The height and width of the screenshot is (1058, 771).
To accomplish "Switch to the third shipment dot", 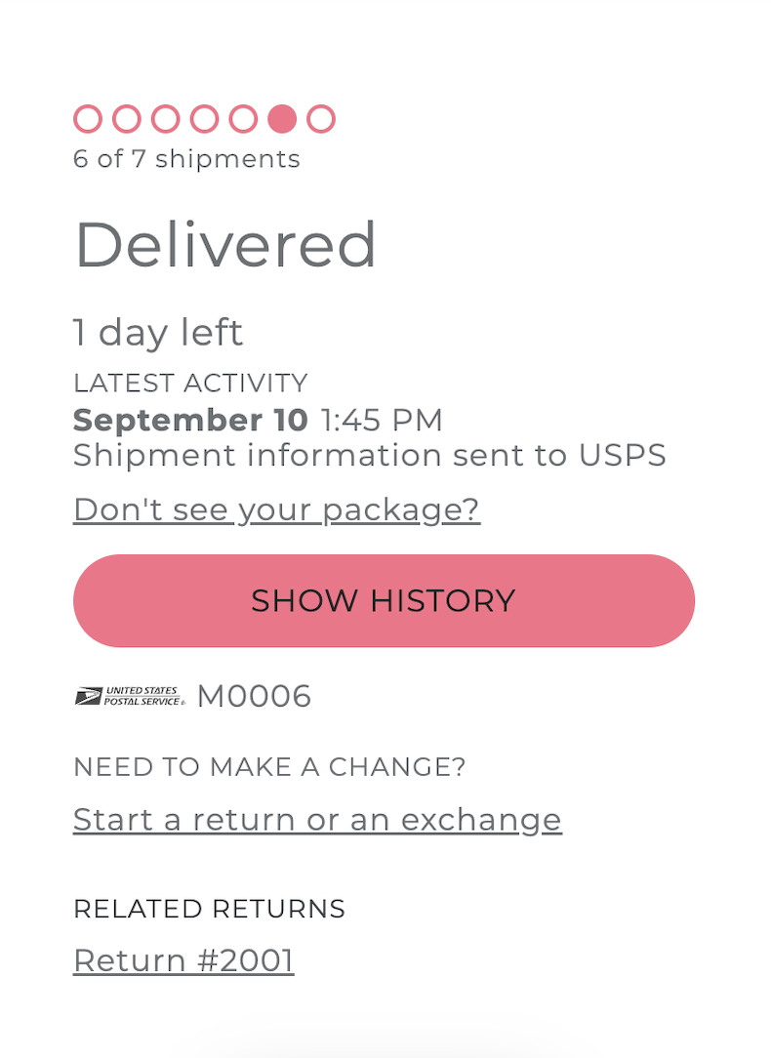I will pyautogui.click(x=166, y=119).
